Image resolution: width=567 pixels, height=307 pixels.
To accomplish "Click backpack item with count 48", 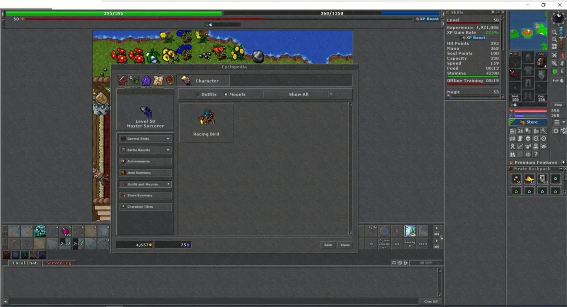I will tap(542, 179).
